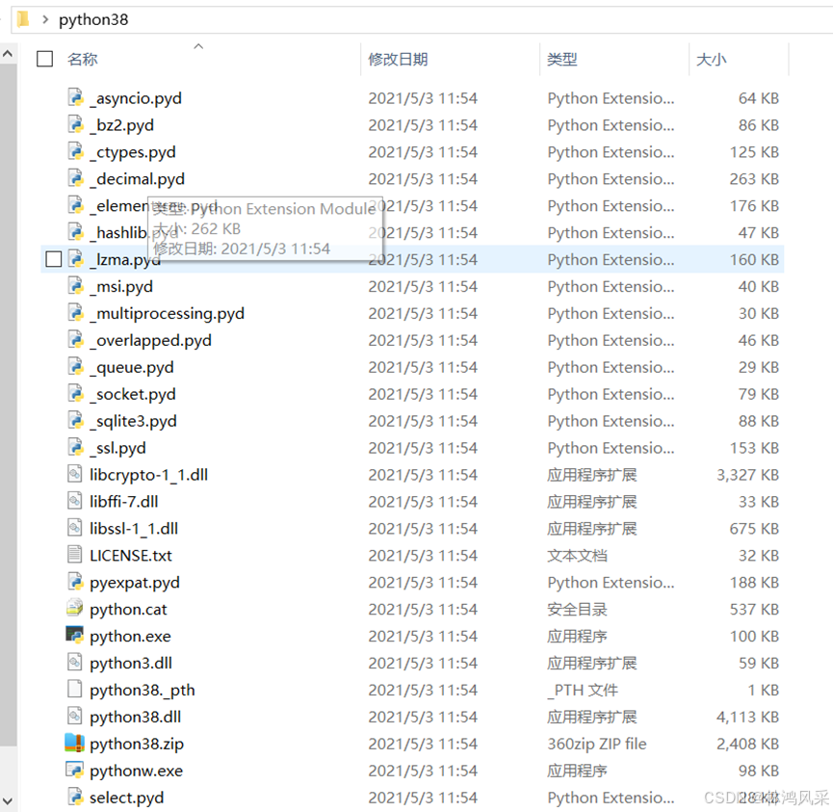The width and height of the screenshot is (833, 812).
Task: Click the python38 breadcrumb in the address bar
Action: tap(93, 19)
